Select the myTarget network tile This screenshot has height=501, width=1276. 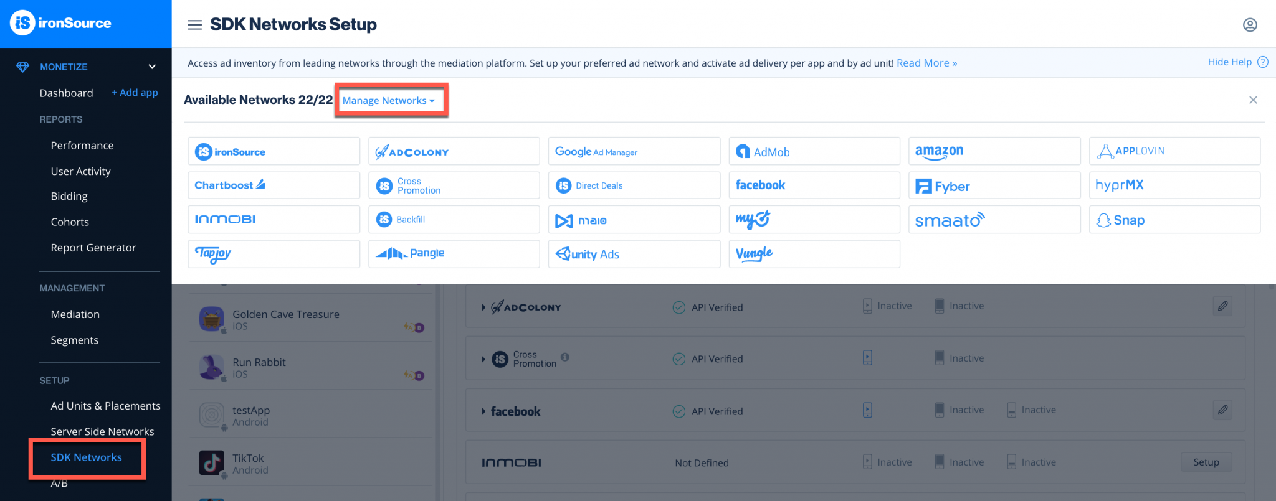[814, 220]
